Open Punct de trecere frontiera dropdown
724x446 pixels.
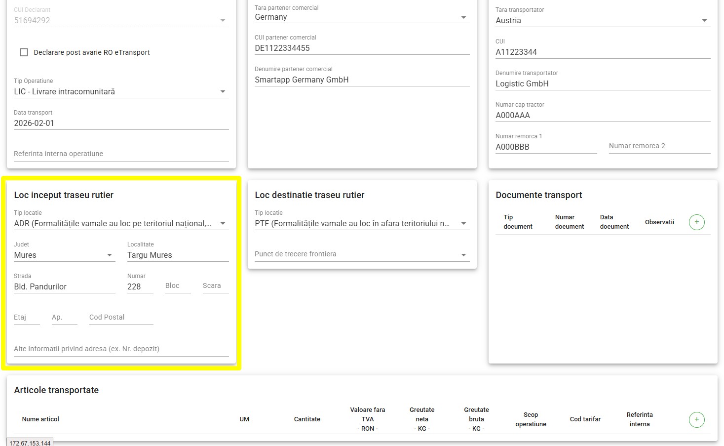[x=362, y=254]
